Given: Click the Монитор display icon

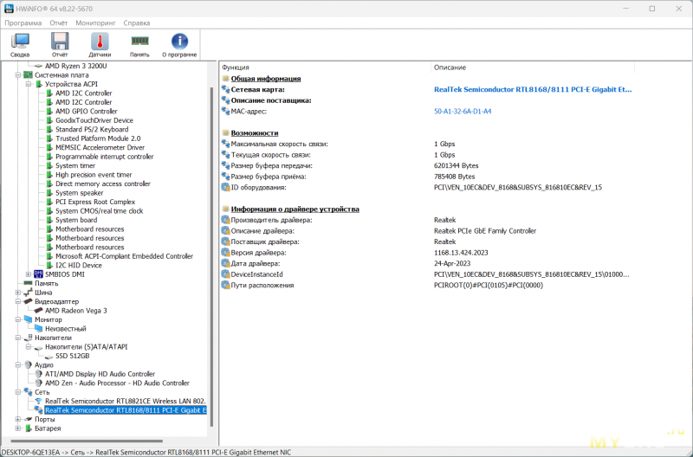Looking at the screenshot, I should (29, 319).
